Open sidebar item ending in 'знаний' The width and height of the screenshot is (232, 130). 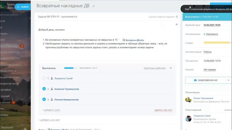[x=5, y=96]
